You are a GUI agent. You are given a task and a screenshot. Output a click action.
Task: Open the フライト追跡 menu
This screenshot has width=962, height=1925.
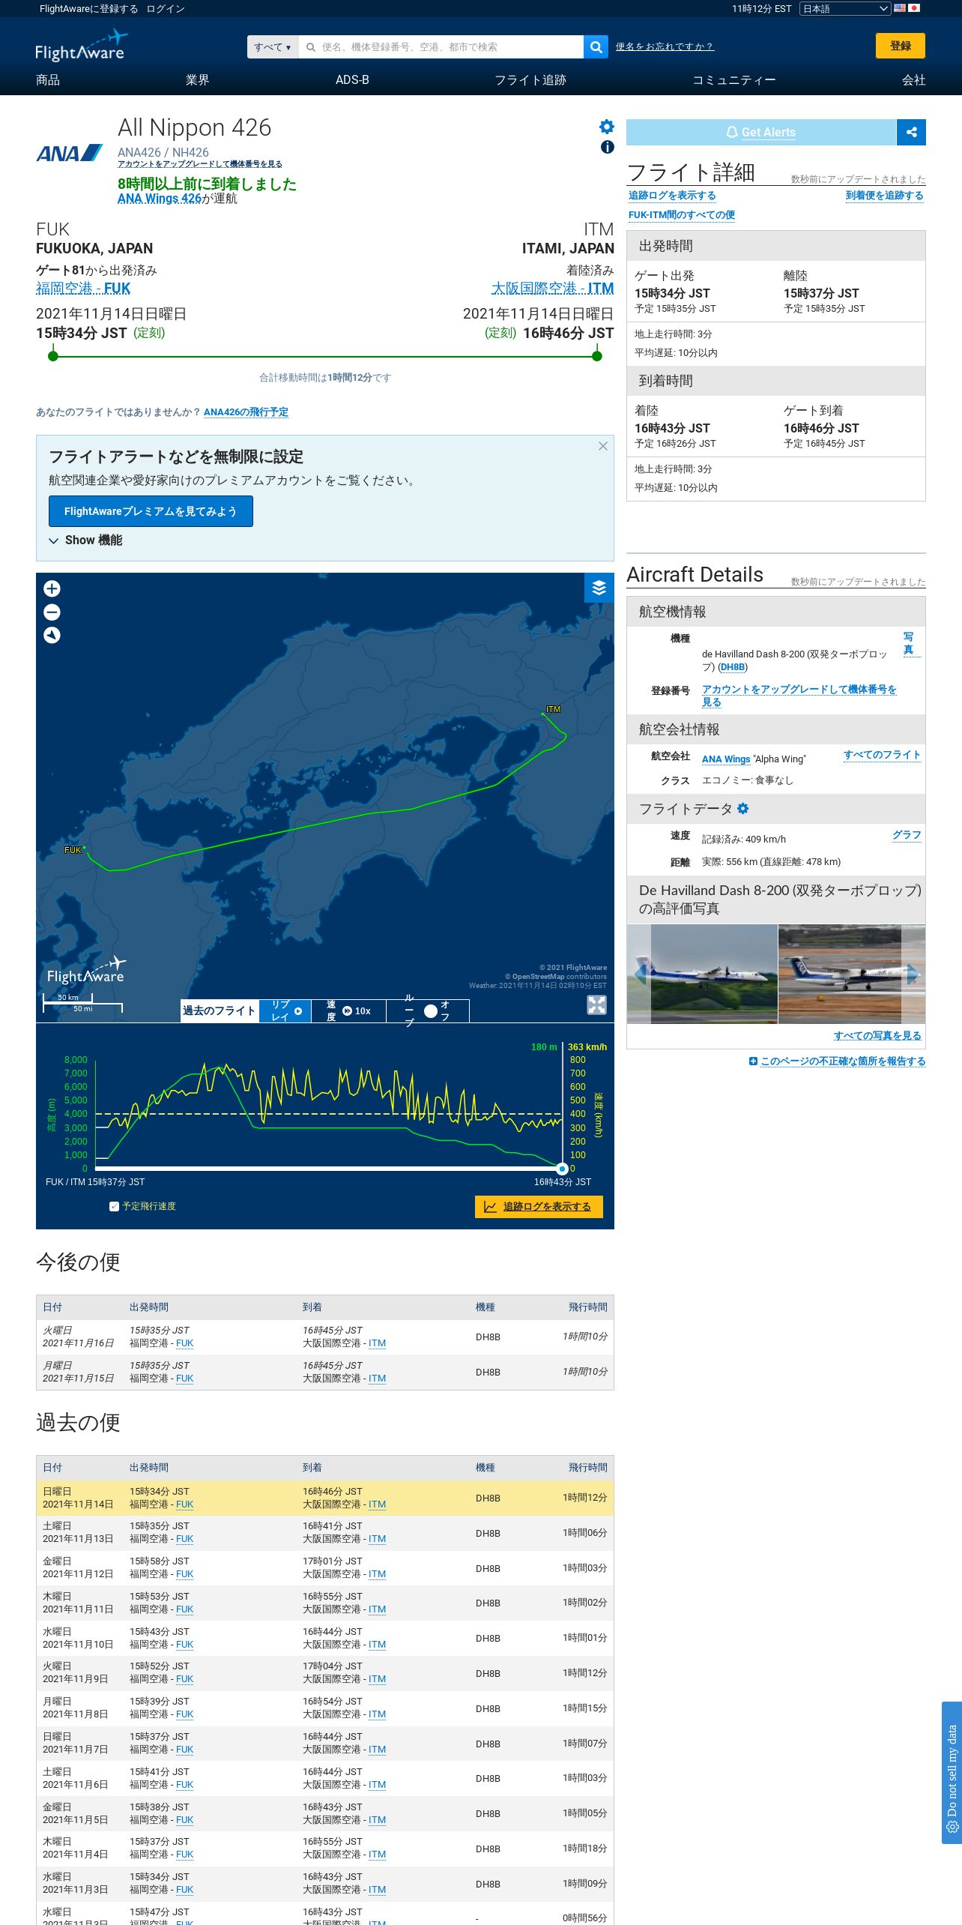coord(530,80)
